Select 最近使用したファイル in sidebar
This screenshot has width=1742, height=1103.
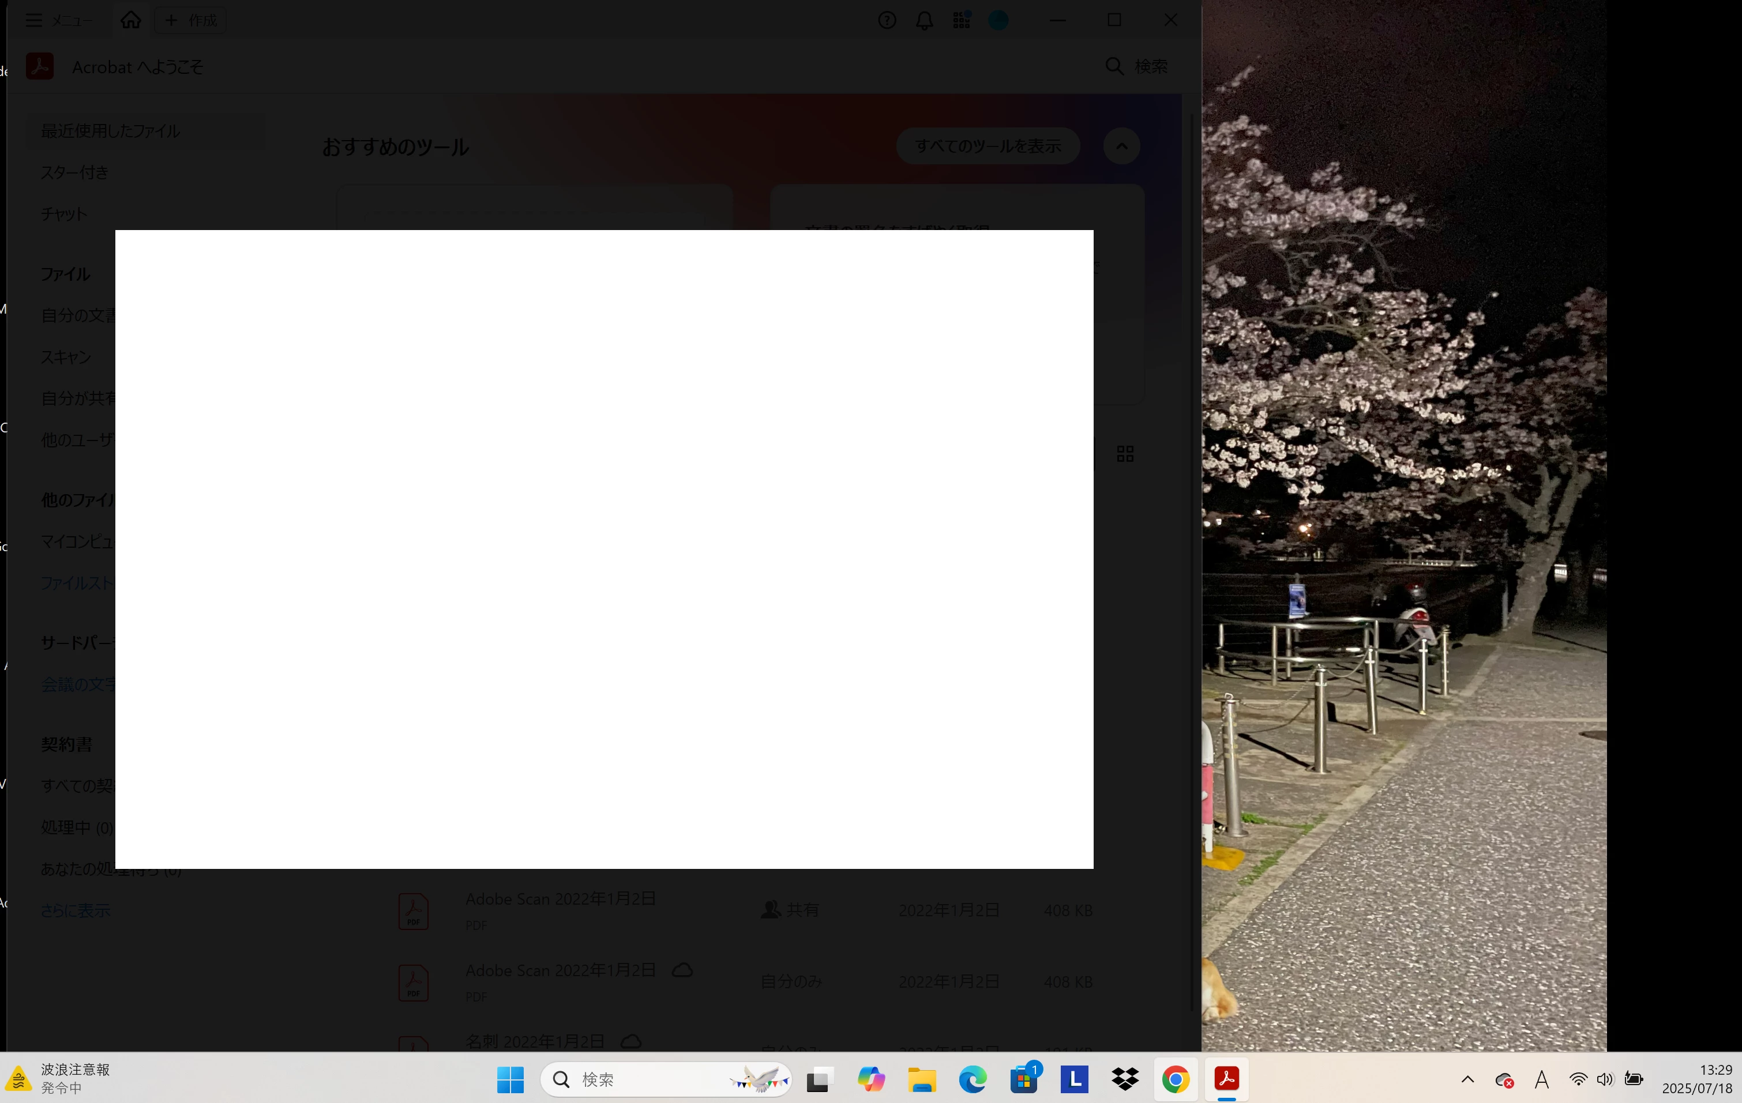click(x=111, y=131)
